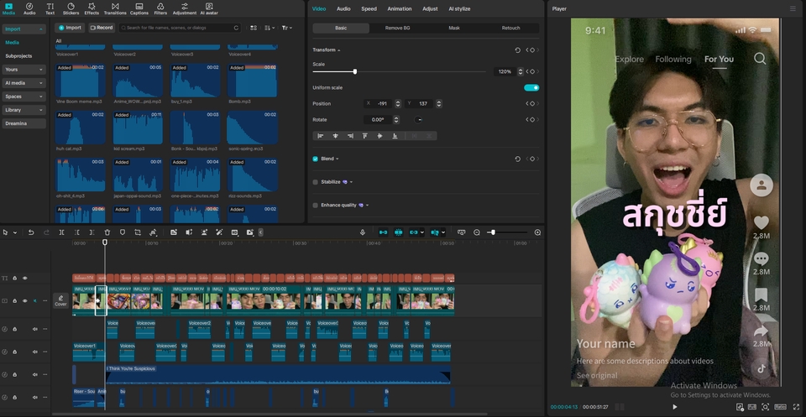Viewport: 806px width, 417px height.
Task: Open the Filters panel
Action: click(x=160, y=9)
